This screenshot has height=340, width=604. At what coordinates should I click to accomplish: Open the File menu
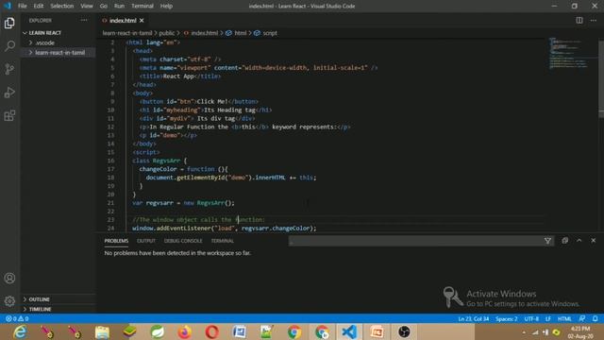tap(23, 6)
